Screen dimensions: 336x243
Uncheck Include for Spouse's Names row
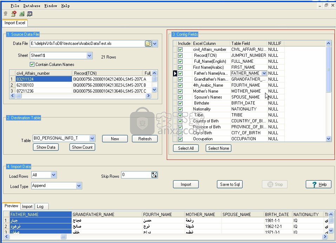click(x=180, y=97)
